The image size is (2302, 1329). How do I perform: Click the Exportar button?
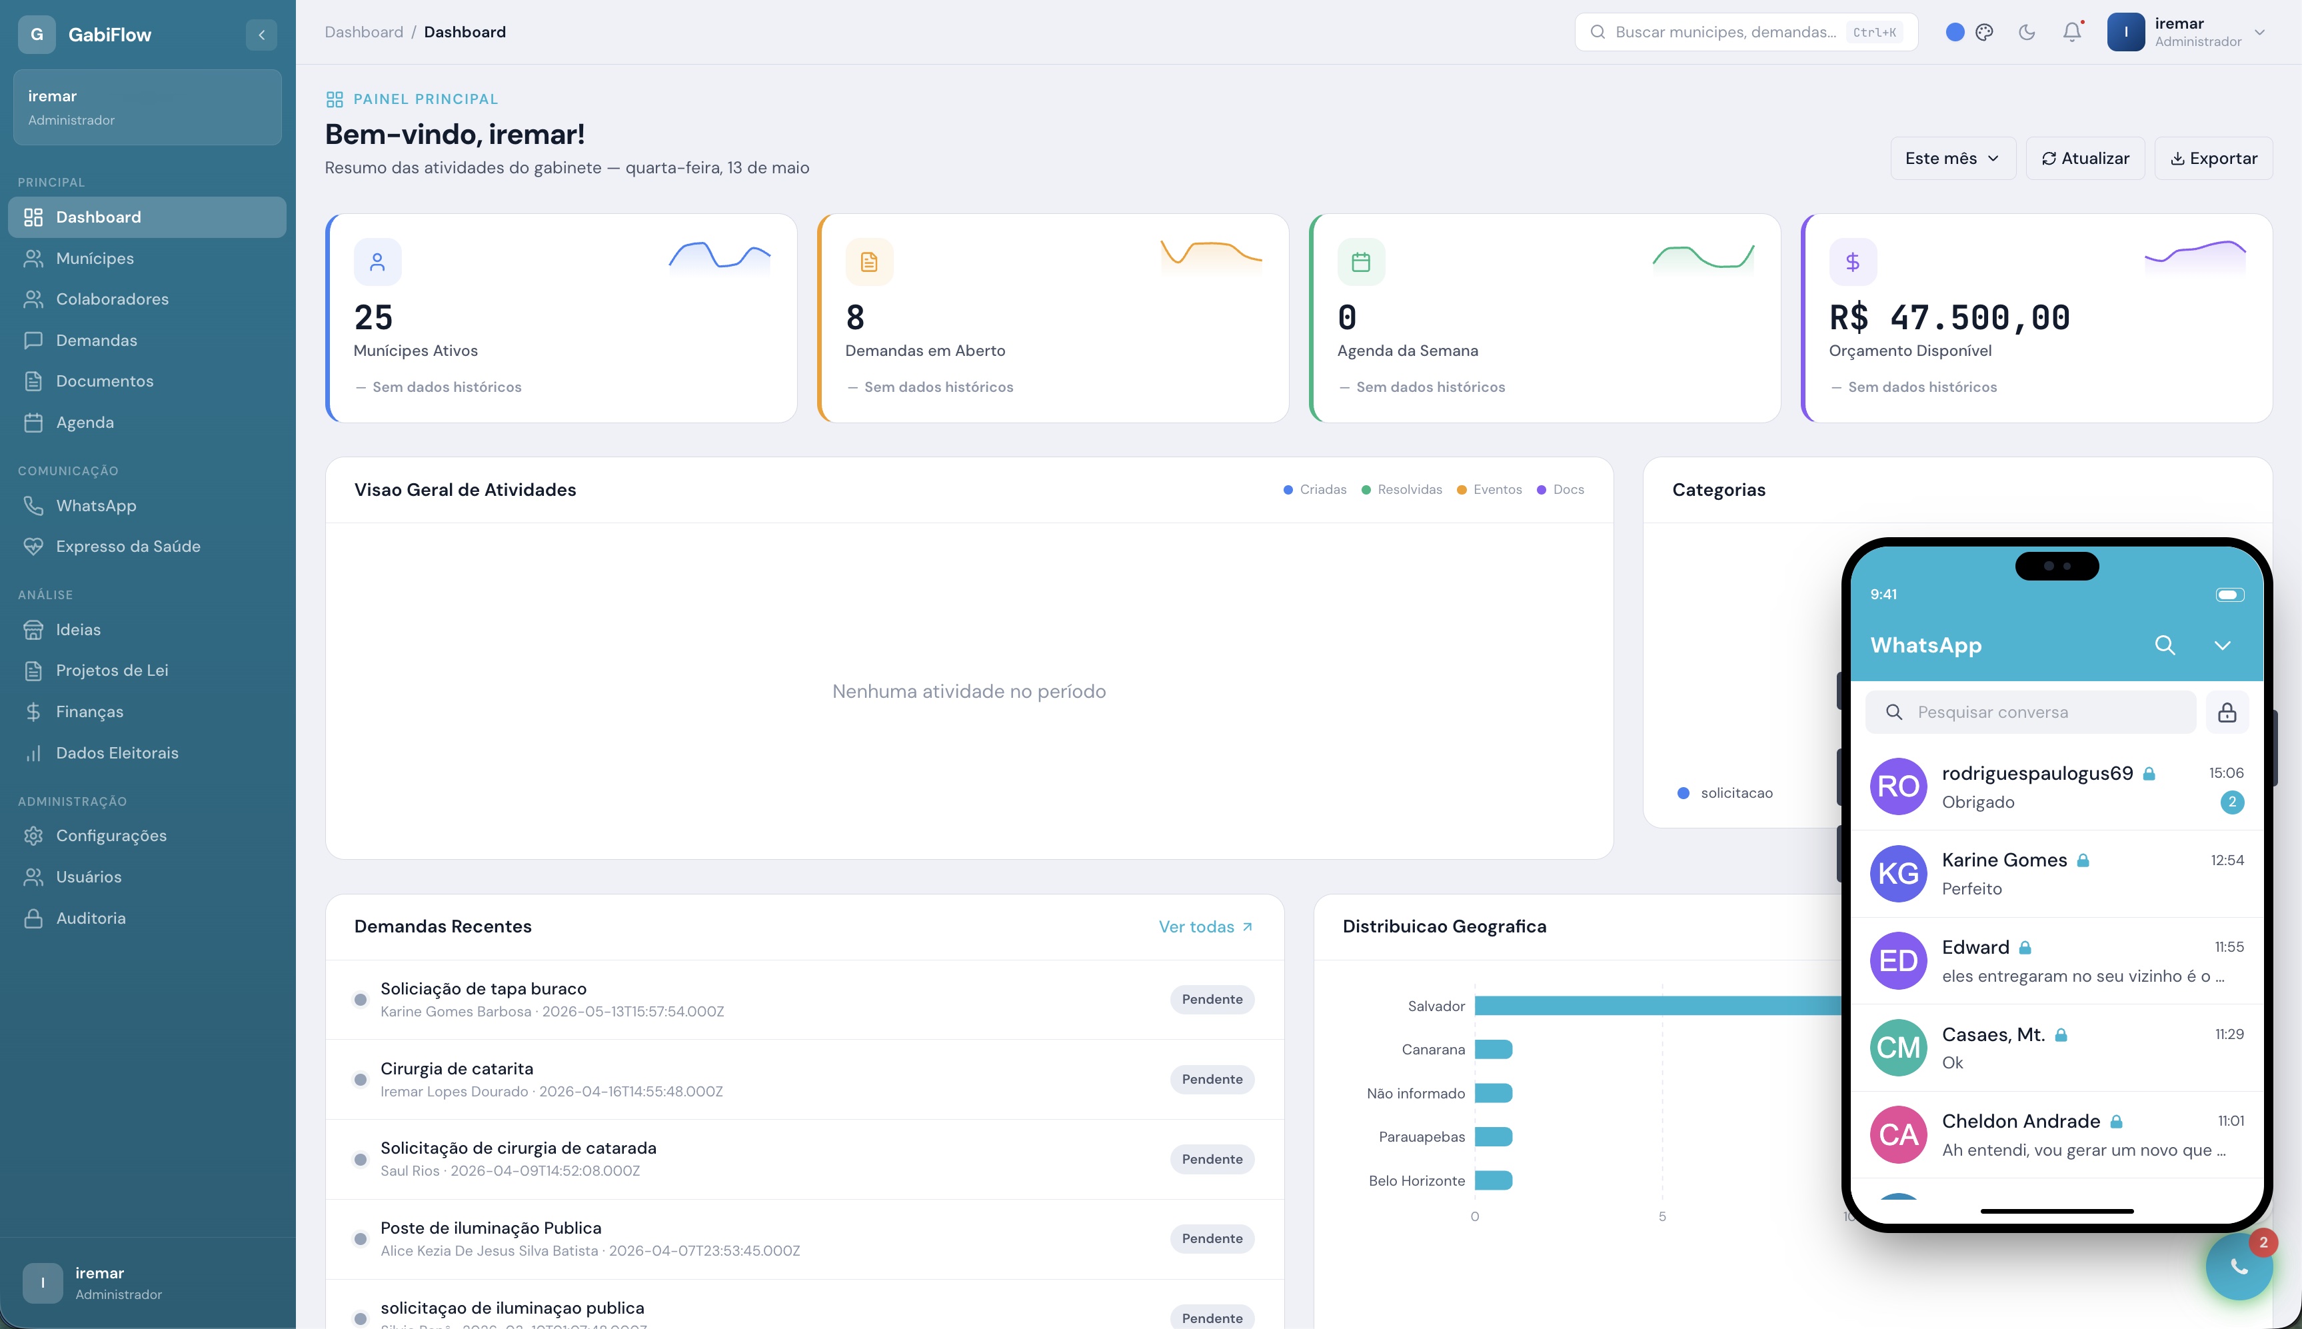[x=2213, y=158]
